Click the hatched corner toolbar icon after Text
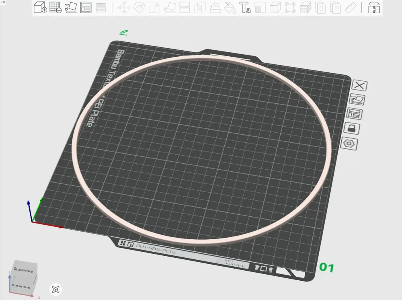Screen dimensions: 402x300 (260, 8)
